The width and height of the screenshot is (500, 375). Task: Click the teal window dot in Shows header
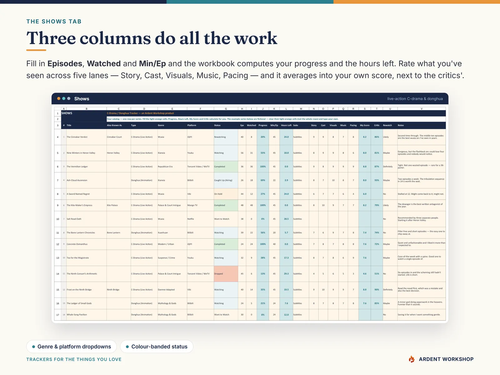tap(64, 98)
